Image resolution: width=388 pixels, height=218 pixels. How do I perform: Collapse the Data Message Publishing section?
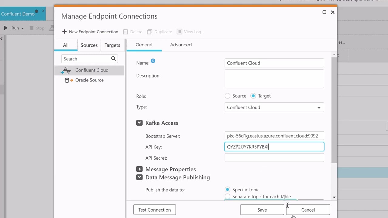139,177
